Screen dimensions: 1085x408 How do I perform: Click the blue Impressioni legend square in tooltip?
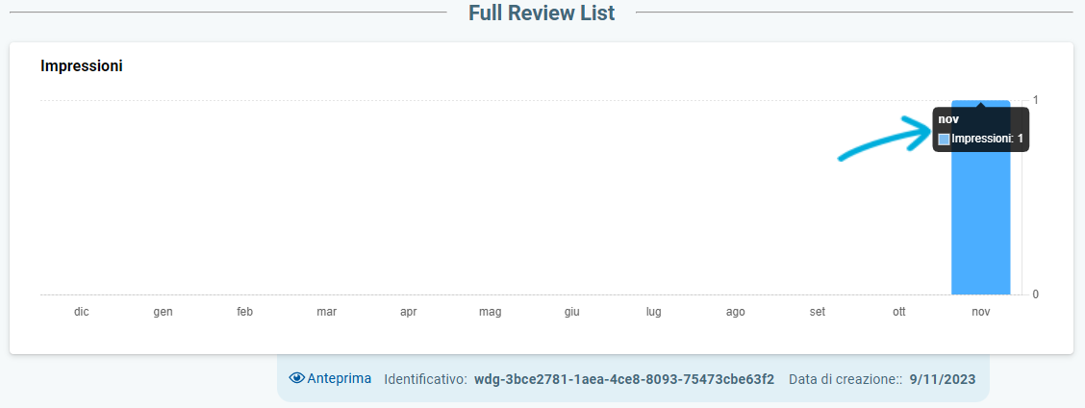coord(944,140)
